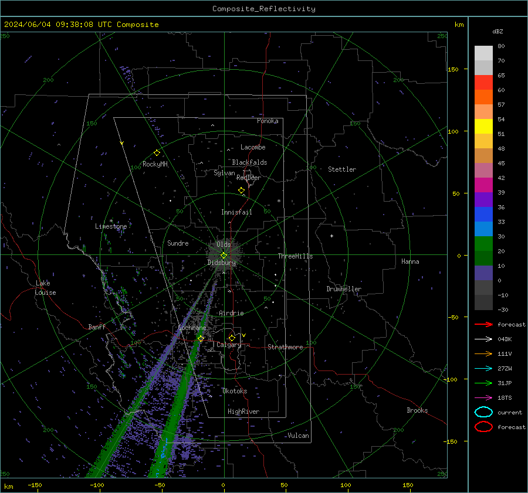The image size is (528, 493).
Task: Click the Strathmore city label
Action: (x=285, y=347)
